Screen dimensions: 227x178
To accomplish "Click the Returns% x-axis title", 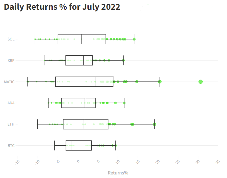I will click(118, 173).
